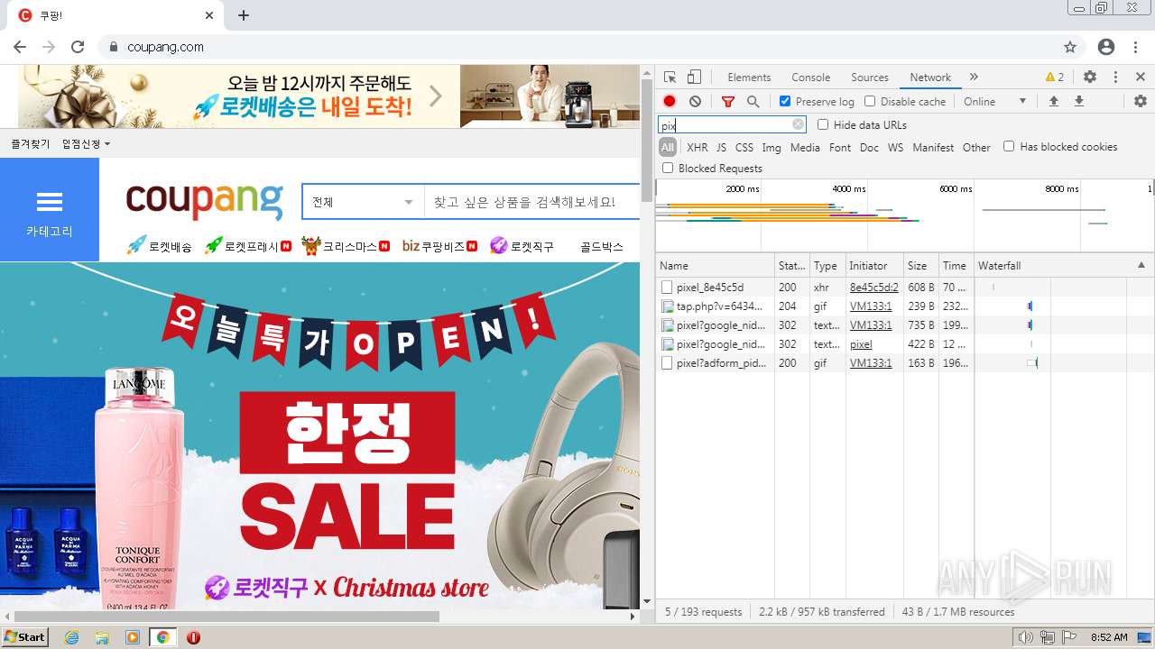The image size is (1155, 649).
Task: Click the warnings count icon
Action: click(x=1055, y=78)
